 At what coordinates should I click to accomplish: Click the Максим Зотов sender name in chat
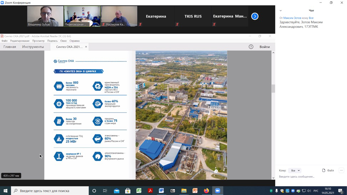coord(292,18)
